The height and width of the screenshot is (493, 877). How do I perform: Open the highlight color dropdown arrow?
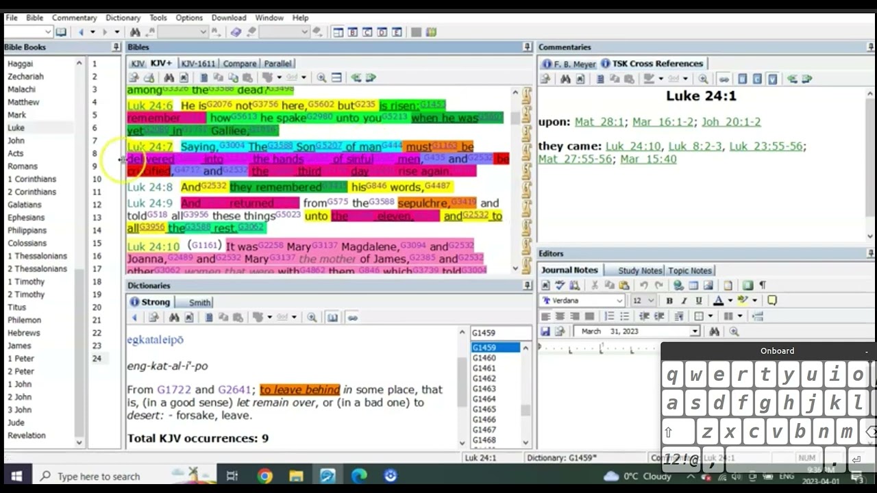pos(754,301)
